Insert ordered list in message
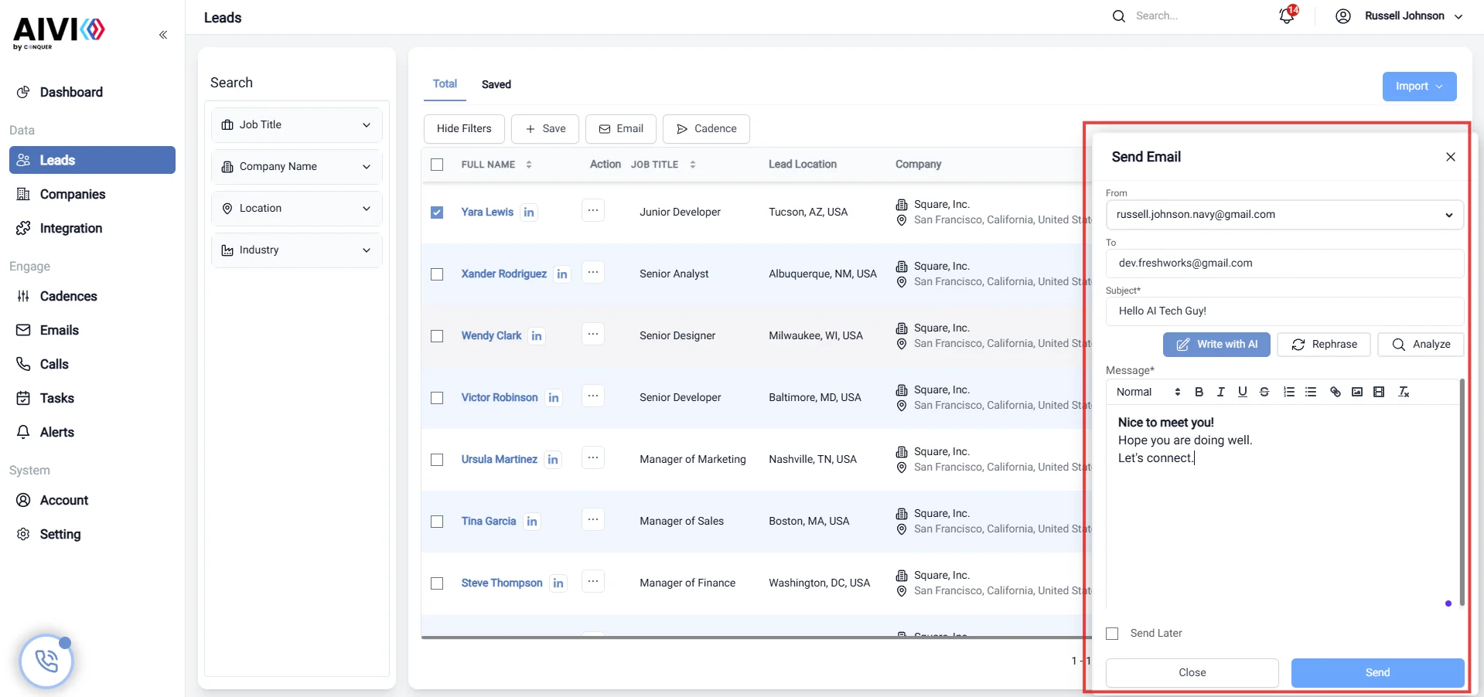 tap(1289, 392)
